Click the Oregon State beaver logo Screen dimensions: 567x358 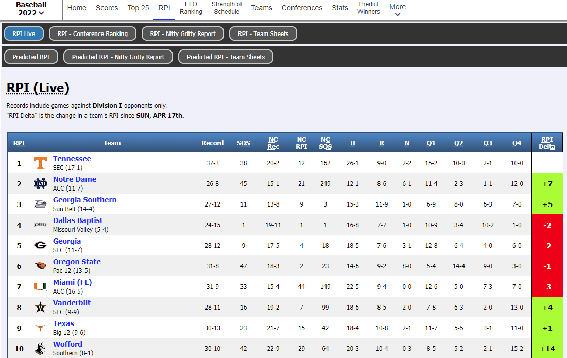pos(40,266)
